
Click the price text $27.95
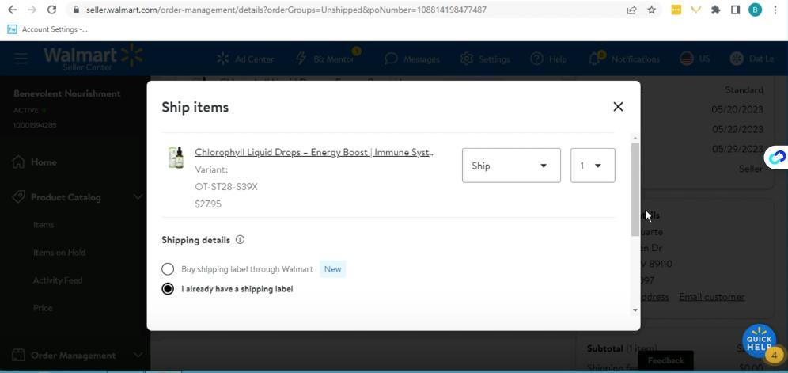208,204
